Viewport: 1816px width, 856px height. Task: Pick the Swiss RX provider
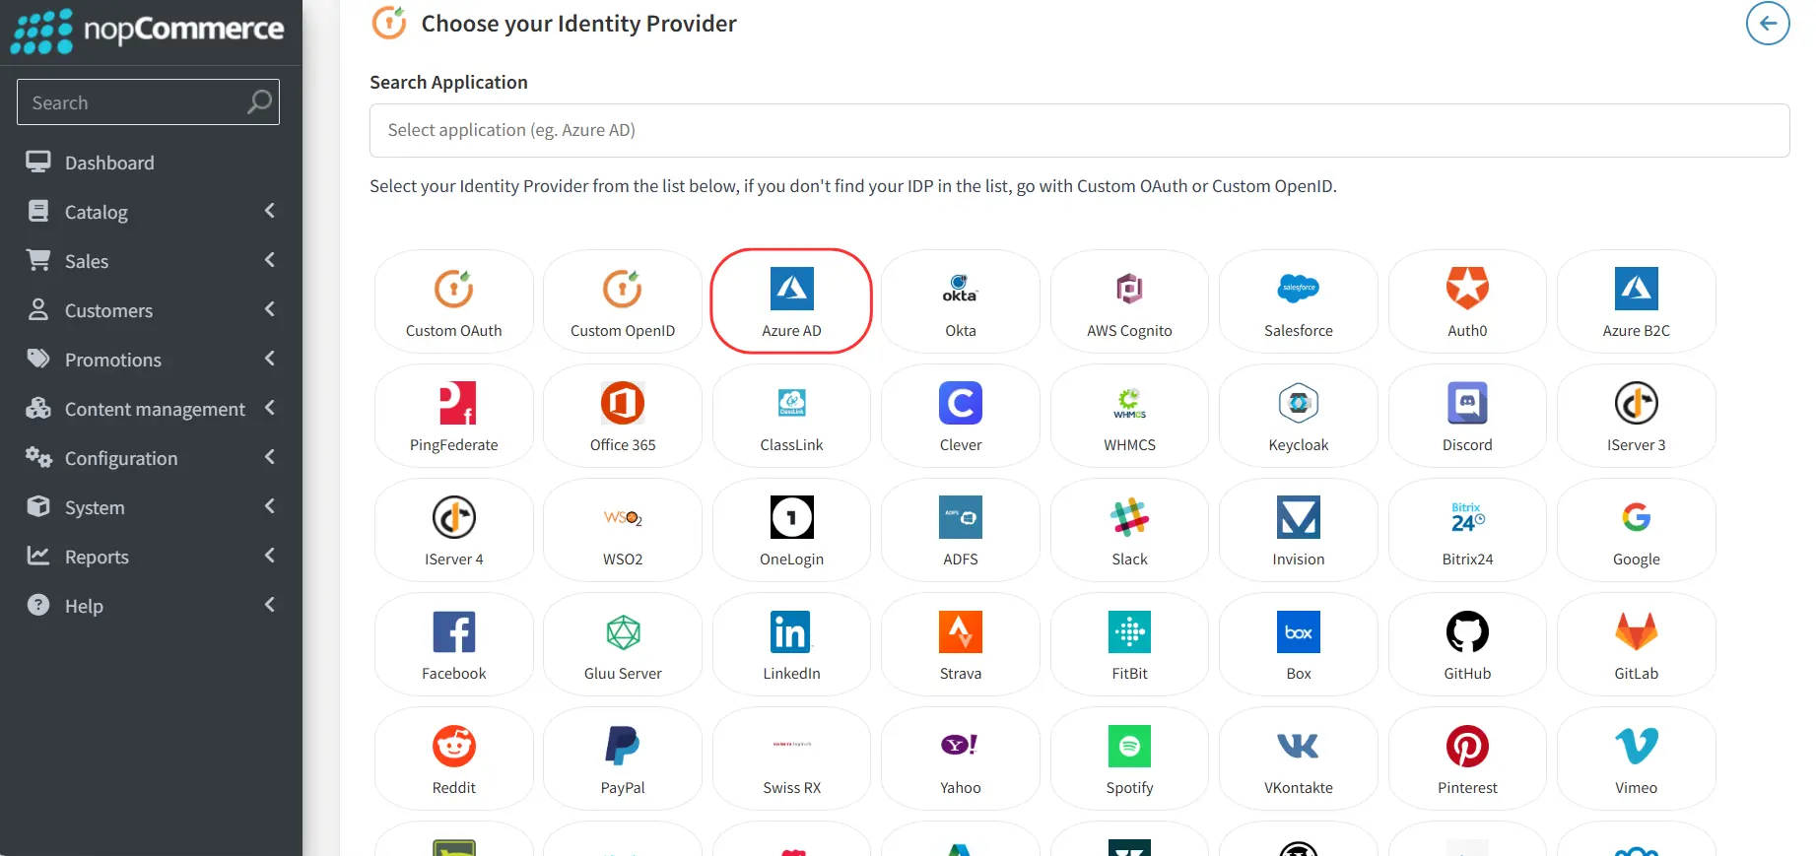pyautogui.click(x=791, y=758)
